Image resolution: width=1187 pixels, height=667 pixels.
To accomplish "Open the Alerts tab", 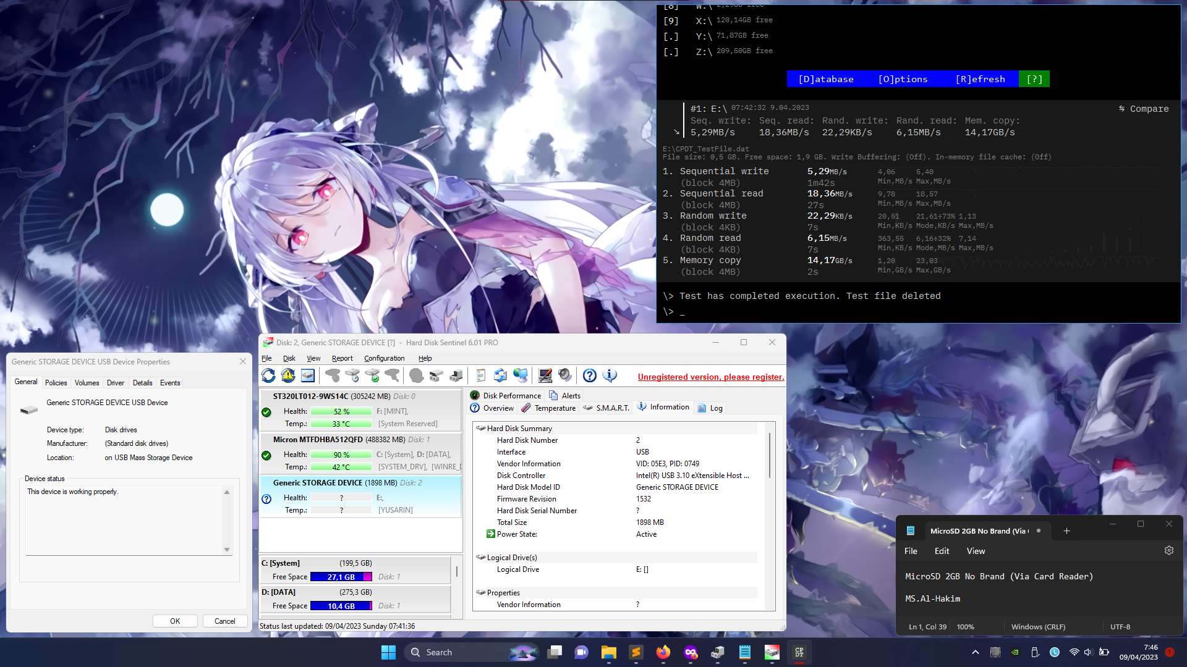I will pyautogui.click(x=564, y=396).
